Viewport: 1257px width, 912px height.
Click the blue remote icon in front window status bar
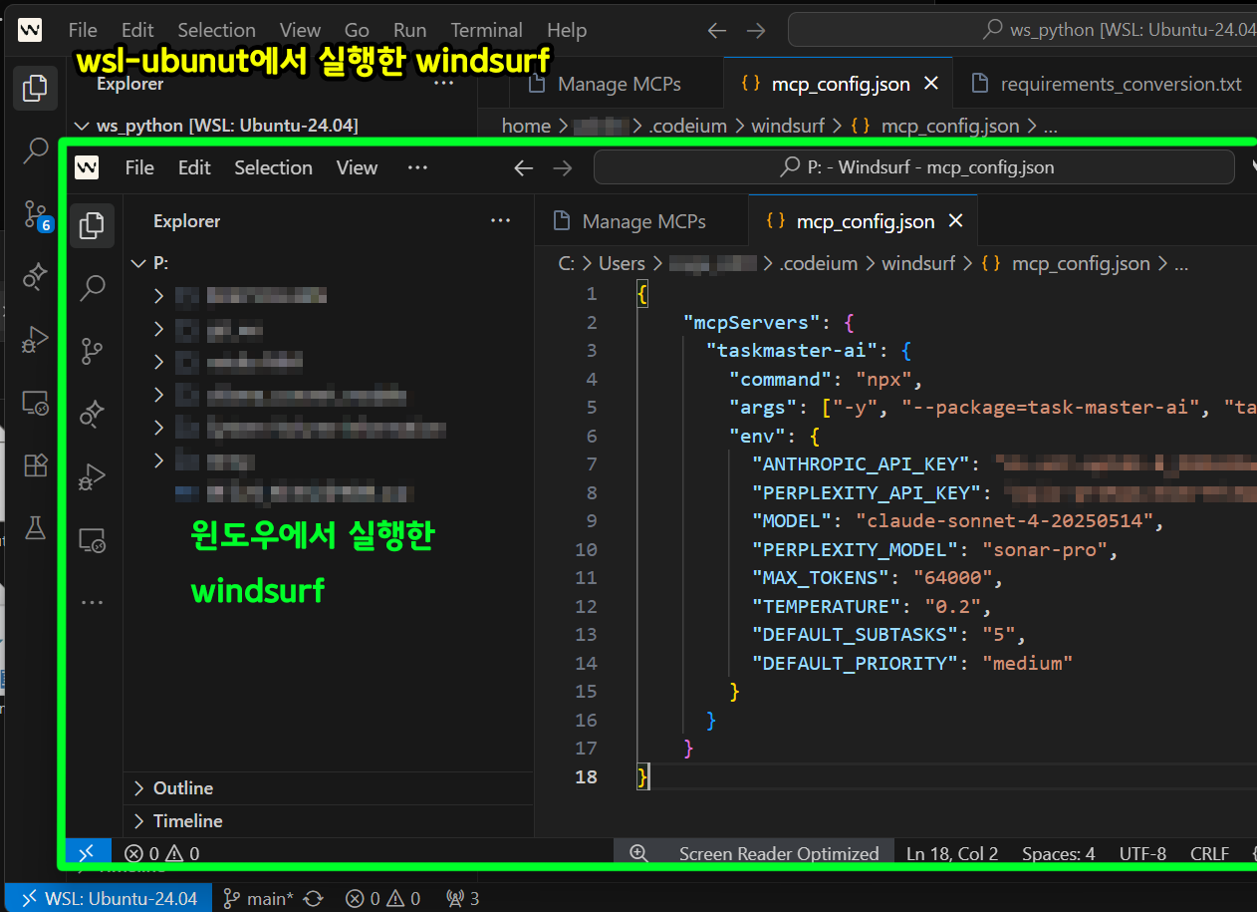87,853
